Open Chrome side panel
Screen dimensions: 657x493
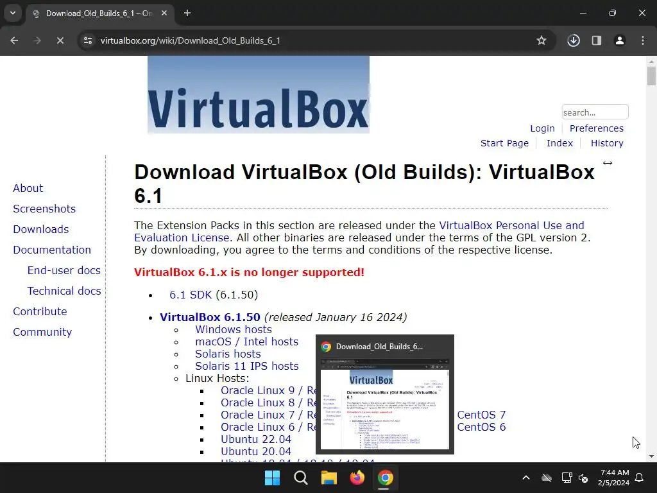tap(597, 40)
